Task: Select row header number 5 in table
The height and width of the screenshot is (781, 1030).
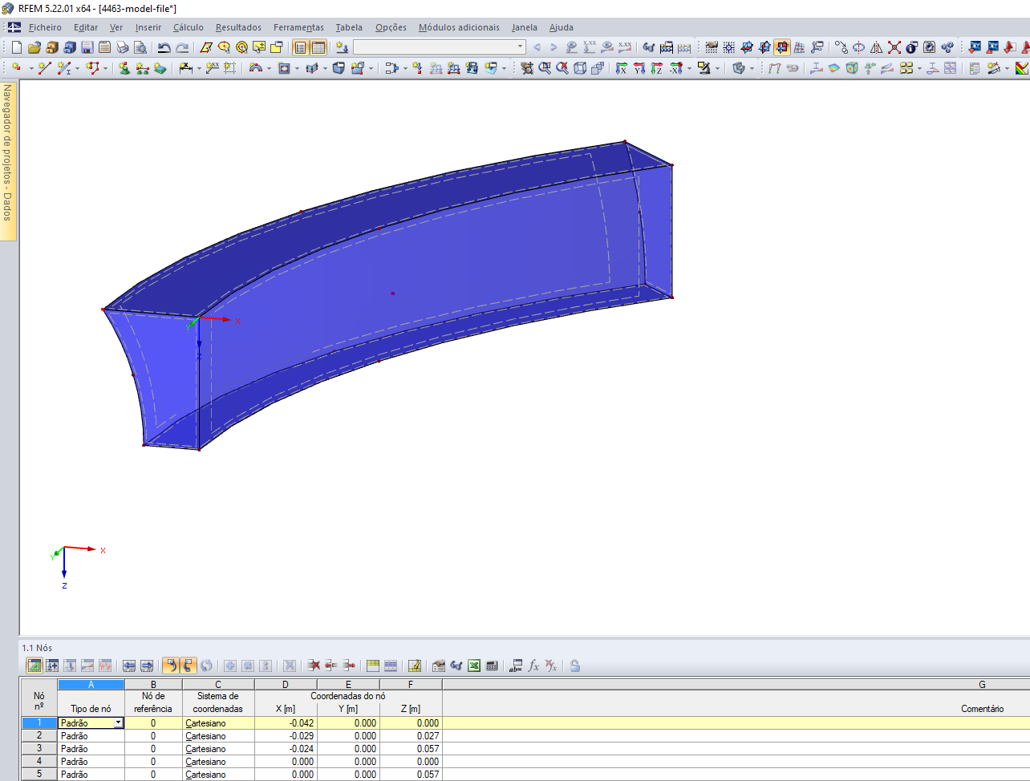Action: click(x=39, y=774)
